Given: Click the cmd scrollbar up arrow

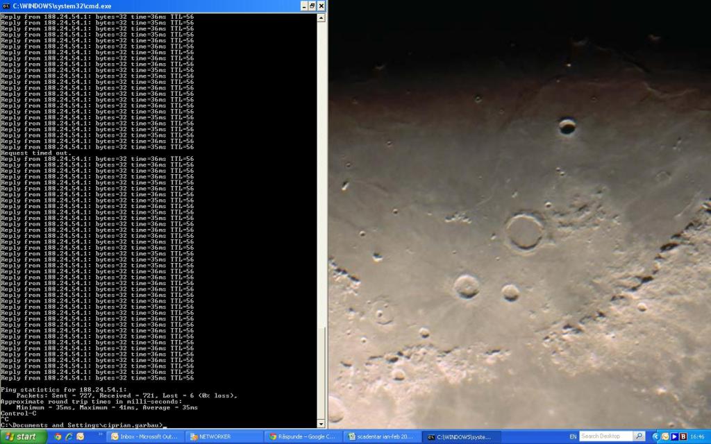Looking at the screenshot, I should (x=321, y=18).
